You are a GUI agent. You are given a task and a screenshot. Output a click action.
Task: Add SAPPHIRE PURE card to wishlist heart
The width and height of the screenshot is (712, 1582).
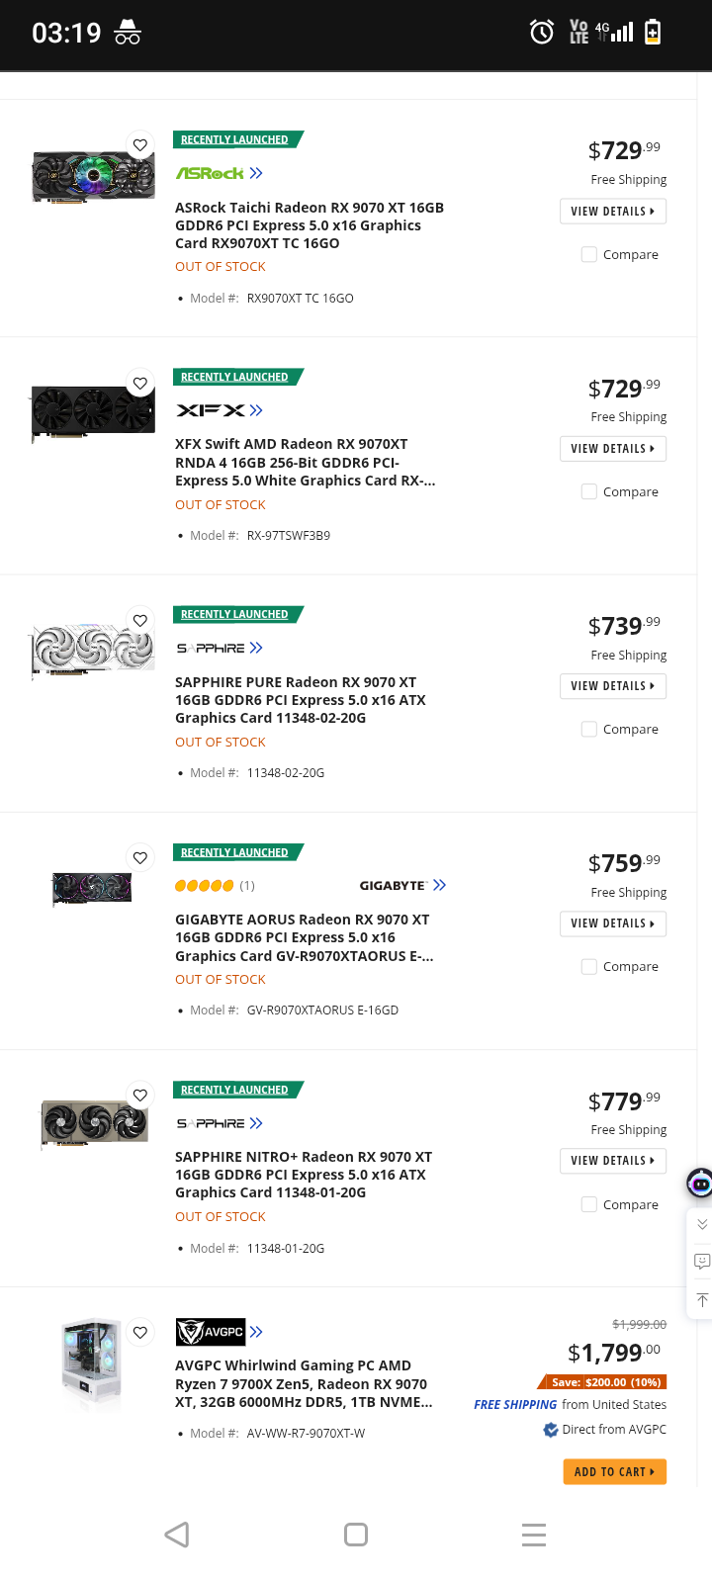140,621
